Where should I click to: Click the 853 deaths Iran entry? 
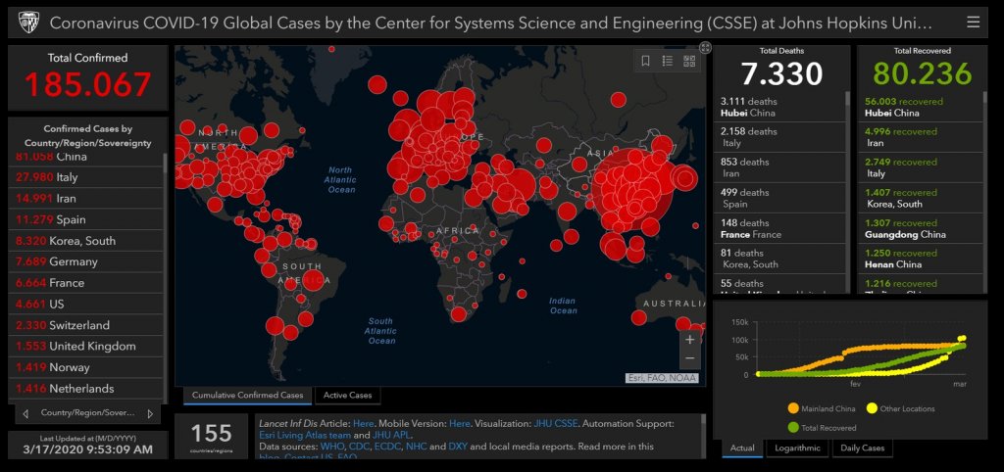coord(779,167)
